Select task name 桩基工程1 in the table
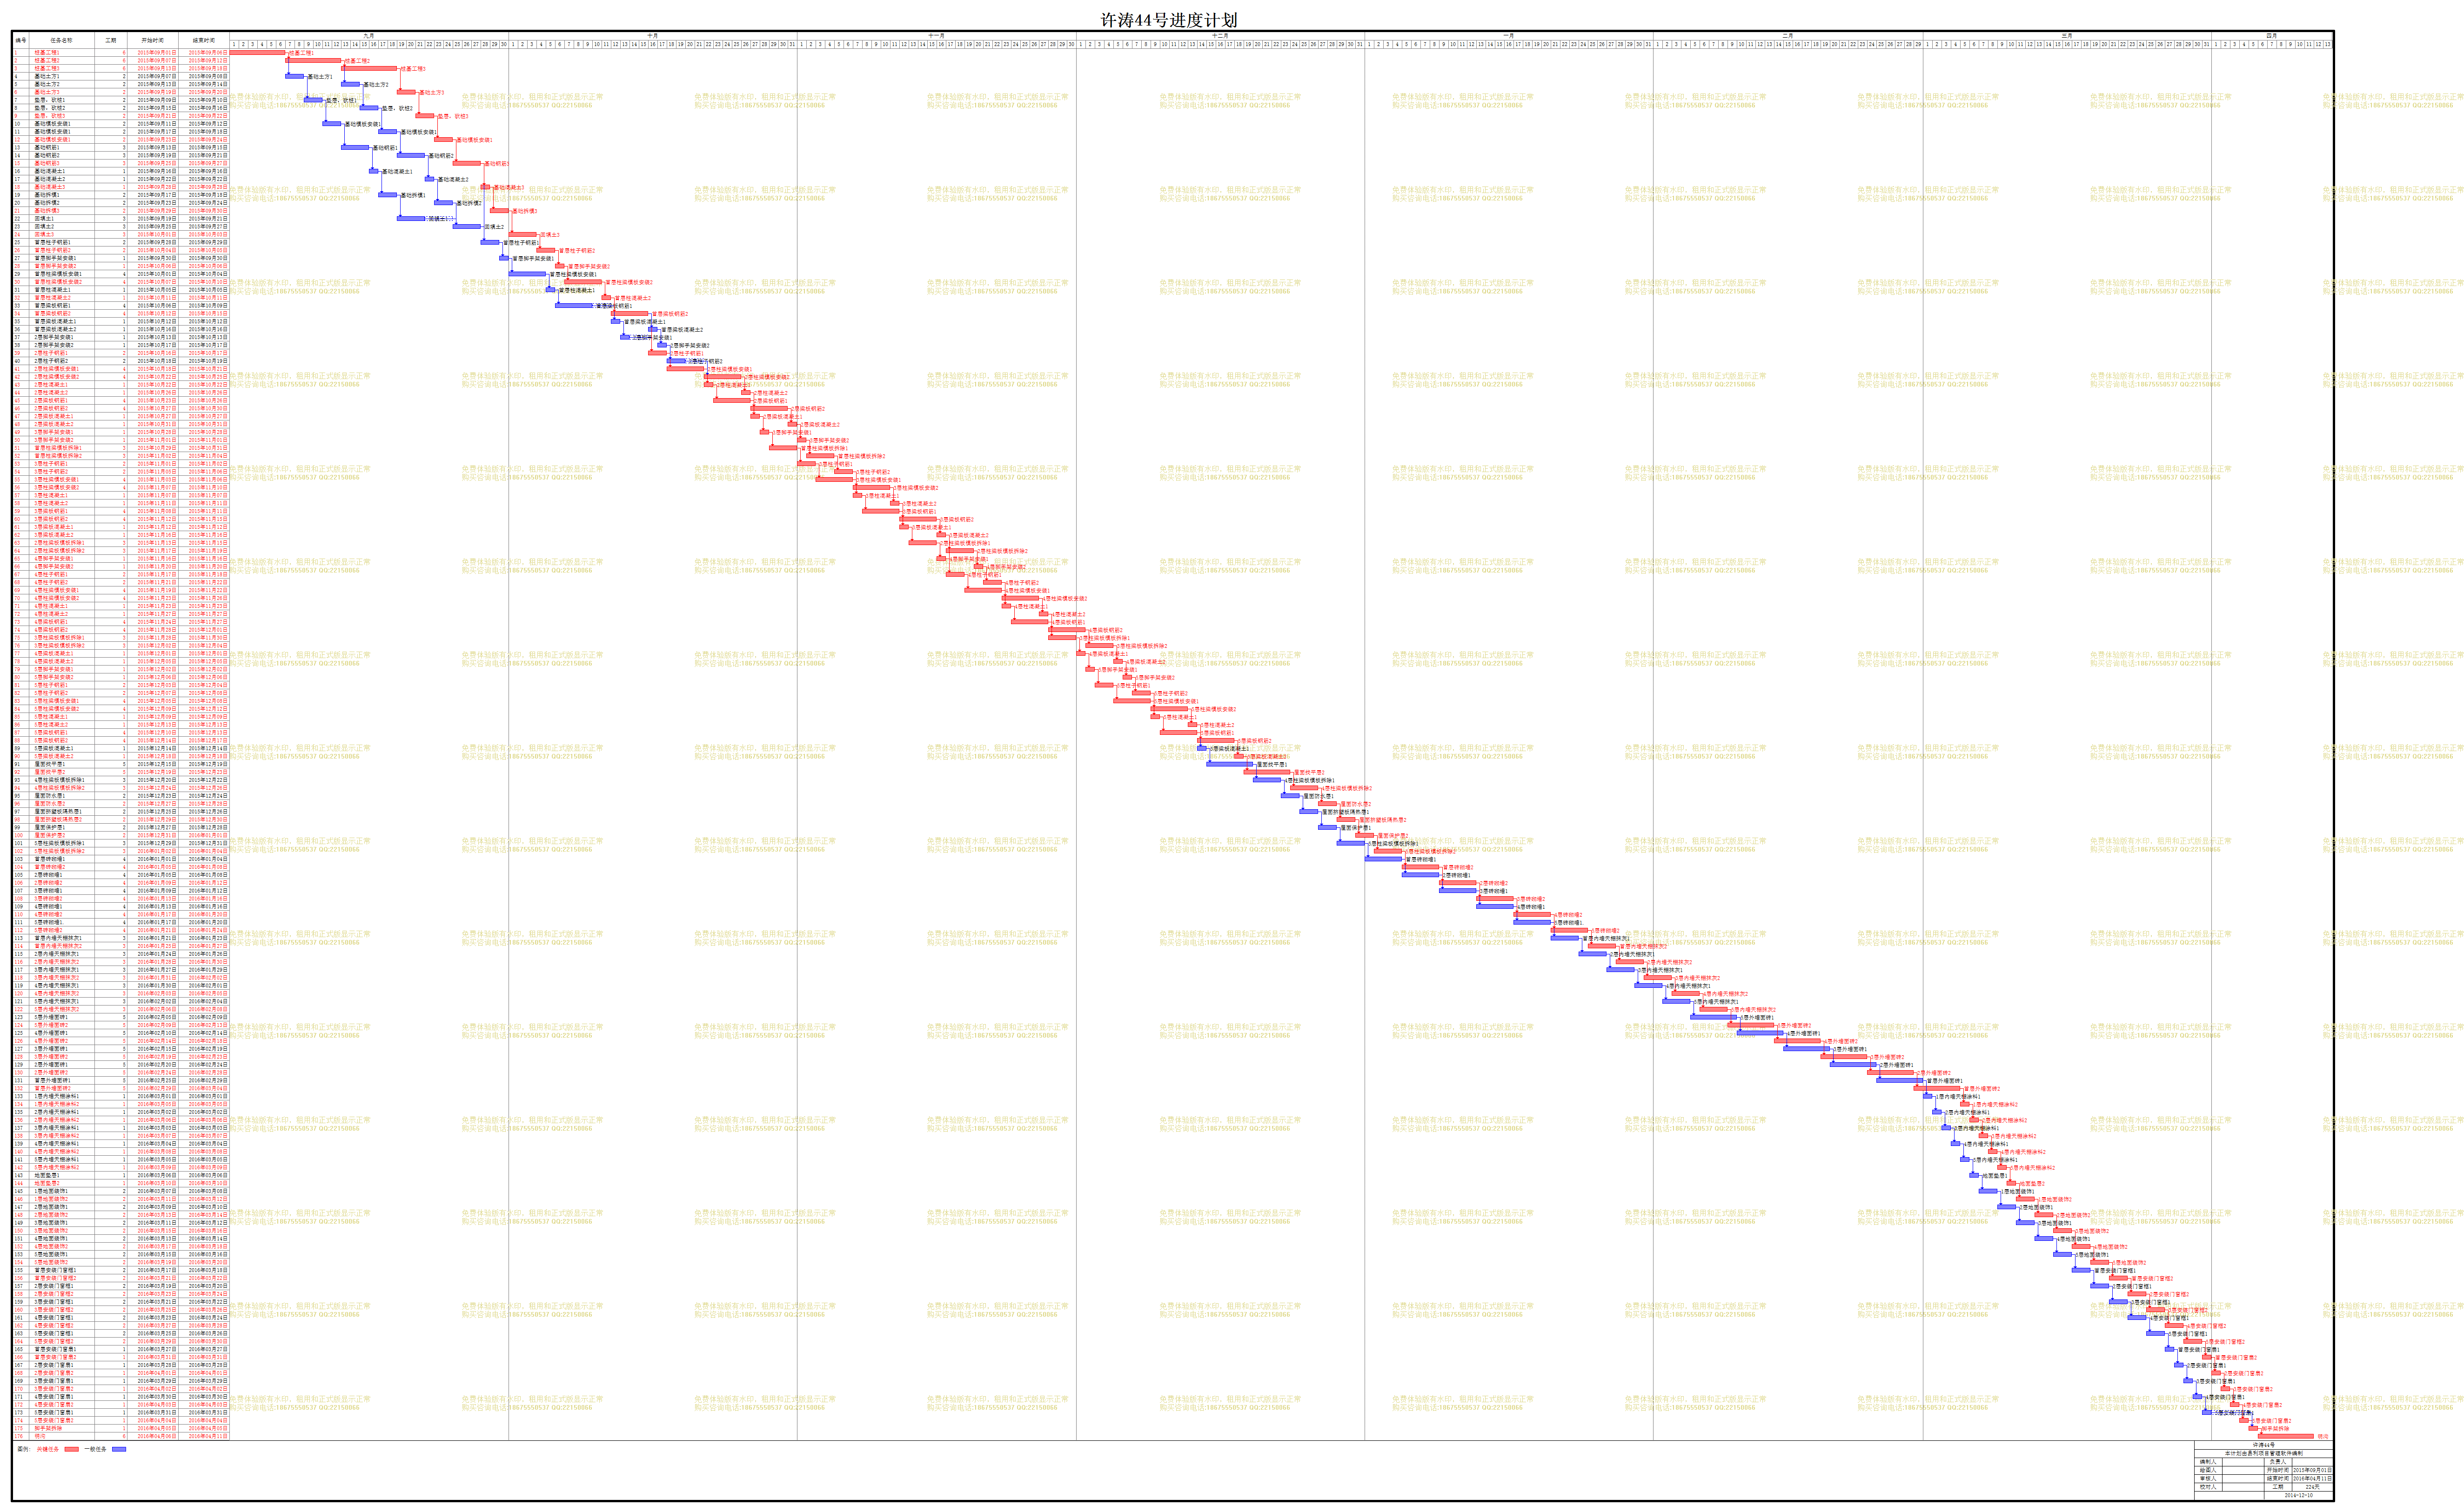The height and width of the screenshot is (1512, 2464). [x=47, y=53]
